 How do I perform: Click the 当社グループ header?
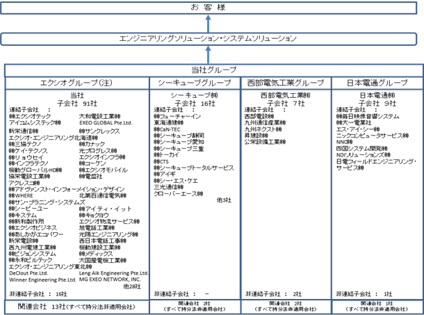click(213, 70)
